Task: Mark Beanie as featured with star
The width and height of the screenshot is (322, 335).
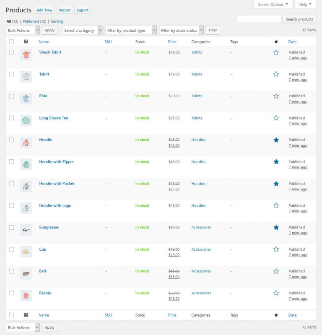Action: (x=276, y=293)
